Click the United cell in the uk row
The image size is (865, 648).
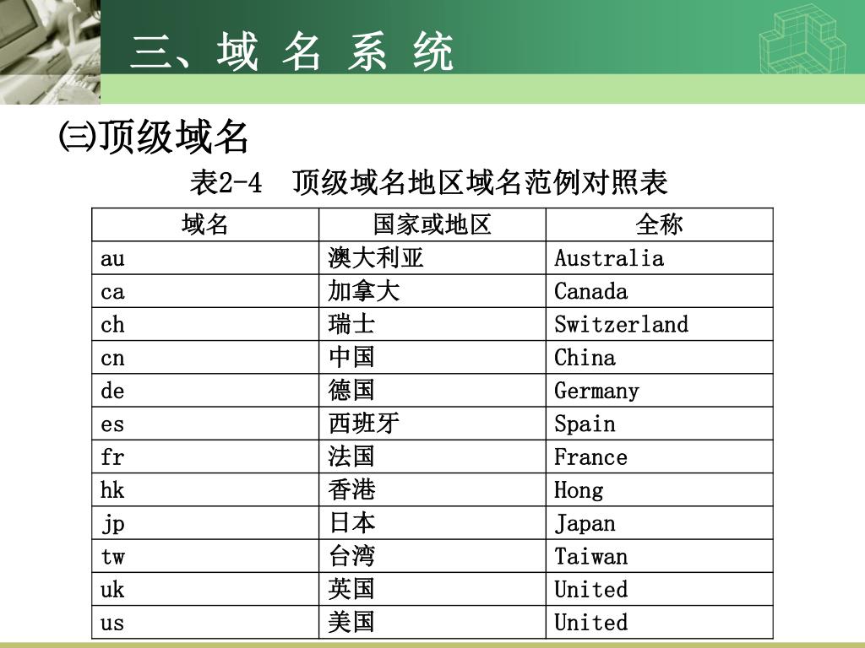coord(659,589)
